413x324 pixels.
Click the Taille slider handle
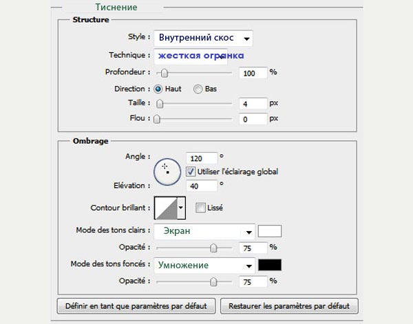160,104
